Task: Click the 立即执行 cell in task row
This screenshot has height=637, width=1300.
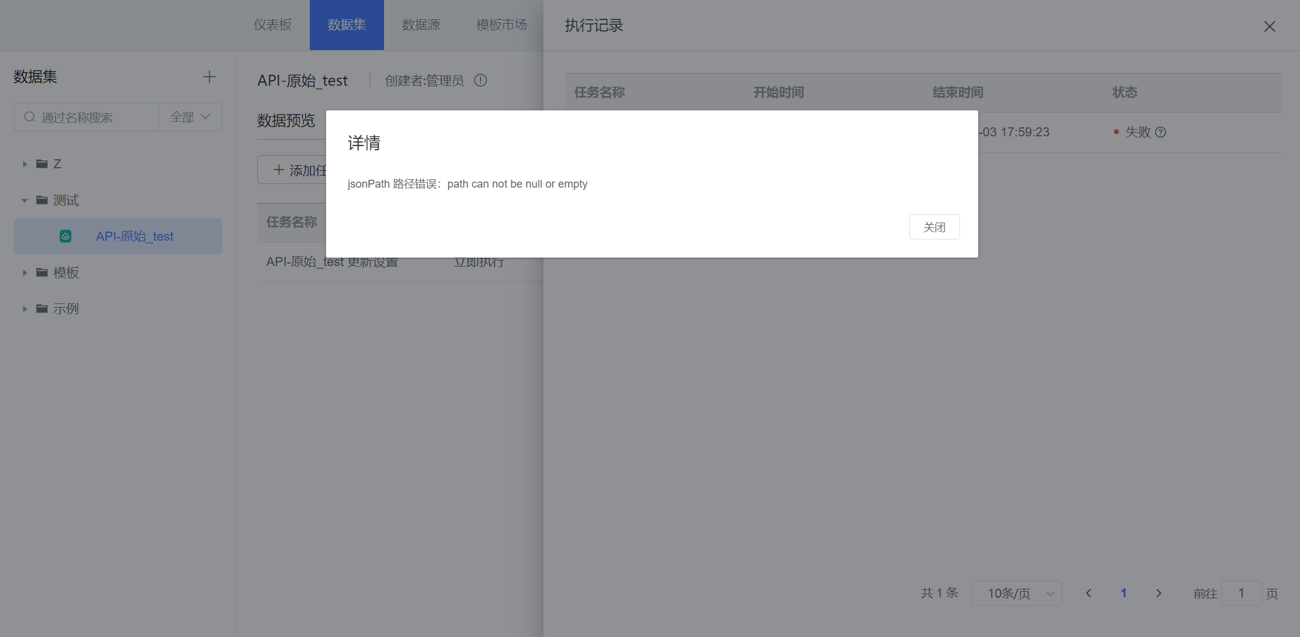Action: coord(479,263)
